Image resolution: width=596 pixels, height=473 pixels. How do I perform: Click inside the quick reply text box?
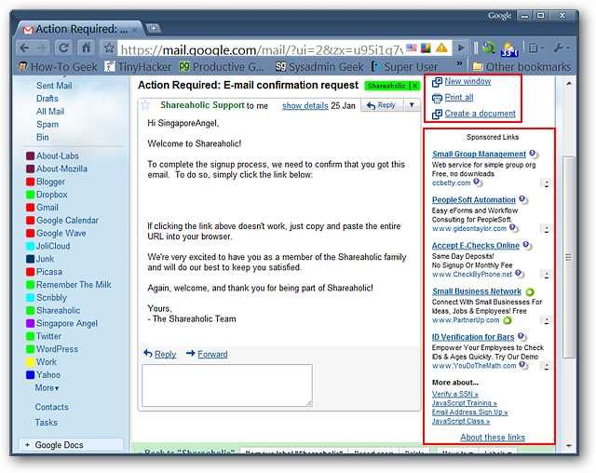226,385
